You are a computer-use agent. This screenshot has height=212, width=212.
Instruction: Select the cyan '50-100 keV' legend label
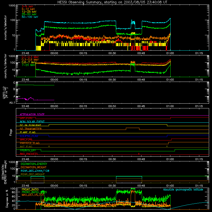click(x=30, y=17)
